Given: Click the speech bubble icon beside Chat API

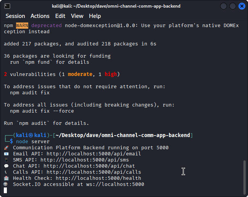Looking at the screenshot, I should click(6, 166).
